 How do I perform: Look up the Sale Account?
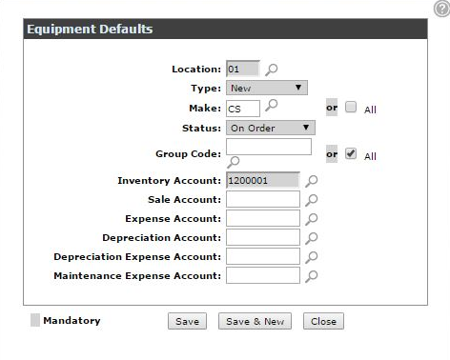pos(312,200)
